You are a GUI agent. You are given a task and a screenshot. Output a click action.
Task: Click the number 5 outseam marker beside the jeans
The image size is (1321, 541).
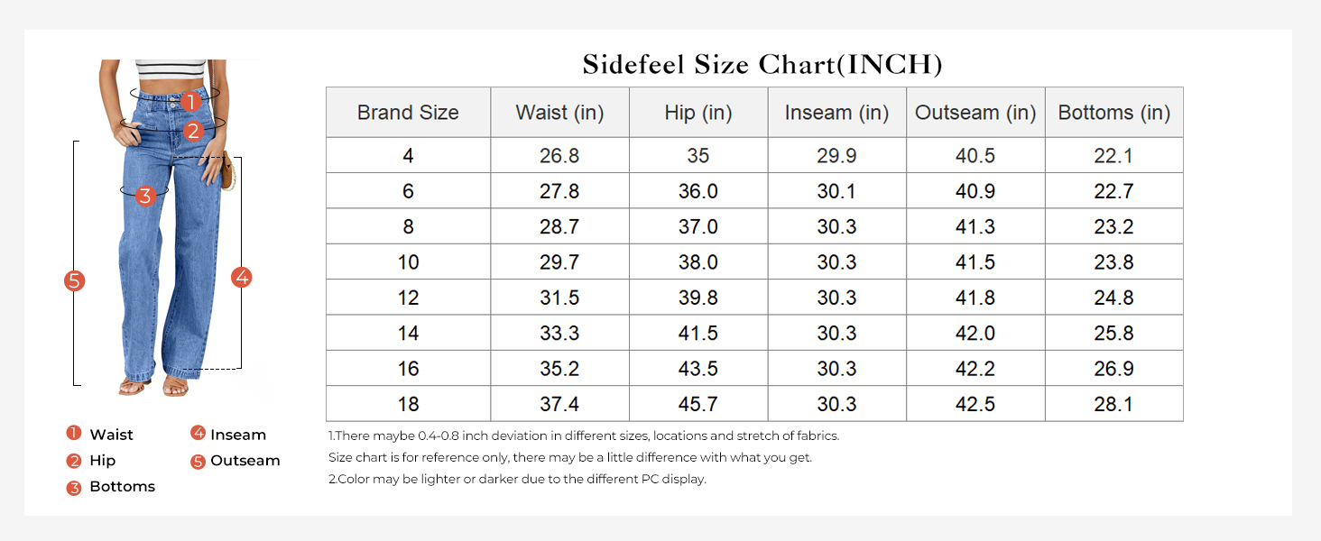75,280
